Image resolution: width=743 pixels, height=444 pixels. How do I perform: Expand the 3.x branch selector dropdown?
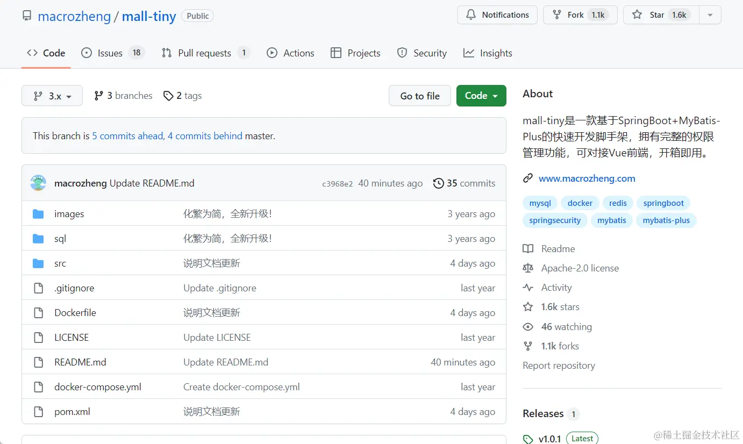coord(52,96)
